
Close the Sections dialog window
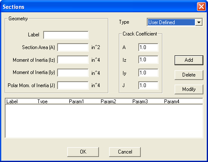point(201,7)
